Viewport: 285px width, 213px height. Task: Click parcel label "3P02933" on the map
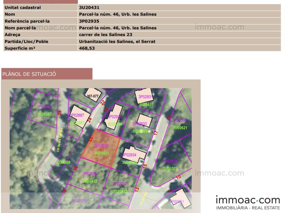tap(139, 124)
